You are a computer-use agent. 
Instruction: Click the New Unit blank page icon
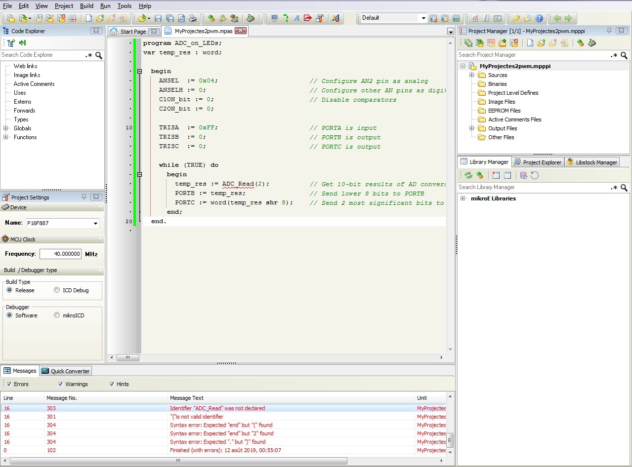[88, 18]
